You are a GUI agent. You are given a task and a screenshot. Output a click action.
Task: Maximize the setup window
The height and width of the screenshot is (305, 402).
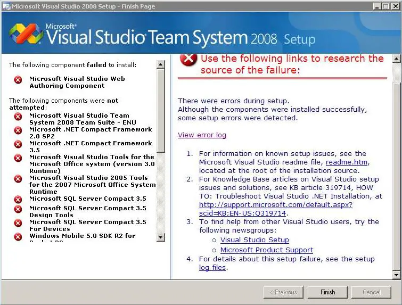[385, 6]
